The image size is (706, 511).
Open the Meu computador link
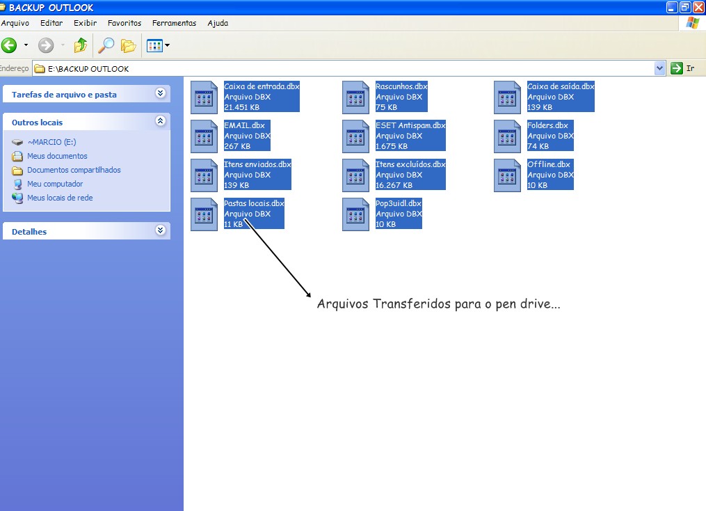55,184
